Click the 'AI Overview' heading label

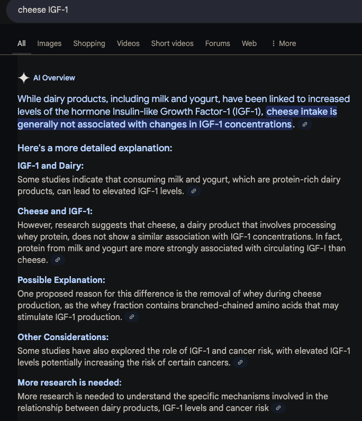coord(54,78)
